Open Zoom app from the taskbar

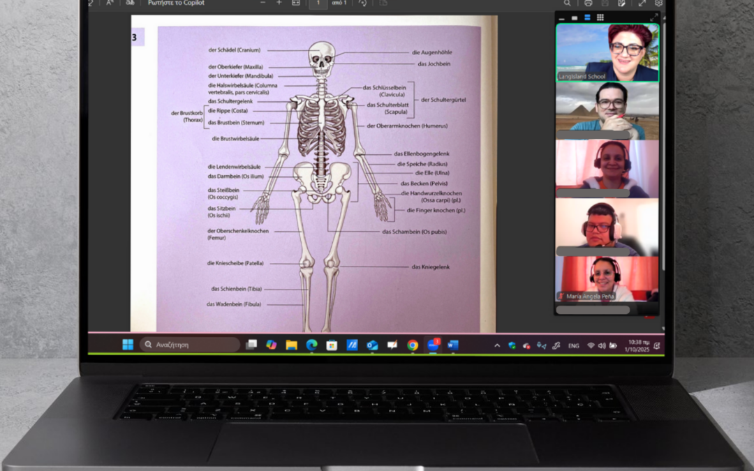[433, 345]
